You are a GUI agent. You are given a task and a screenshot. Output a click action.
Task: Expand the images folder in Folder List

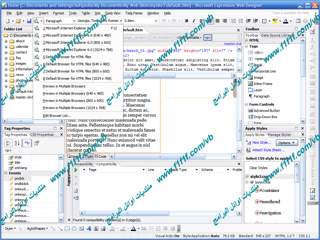coord(6,64)
